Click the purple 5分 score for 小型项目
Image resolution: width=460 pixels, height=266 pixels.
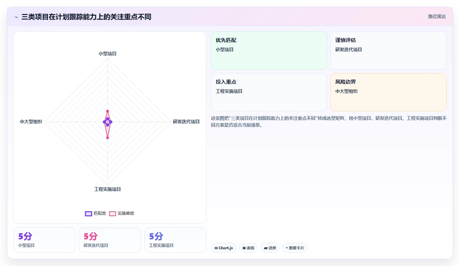click(25, 236)
